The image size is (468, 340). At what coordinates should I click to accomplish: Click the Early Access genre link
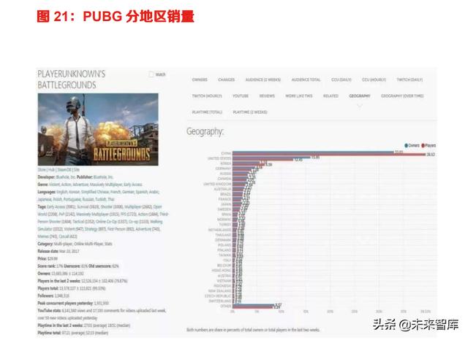tap(133, 185)
